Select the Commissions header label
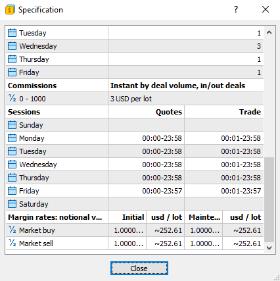Viewport: 280px width, 281px height. pyautogui.click(x=32, y=86)
